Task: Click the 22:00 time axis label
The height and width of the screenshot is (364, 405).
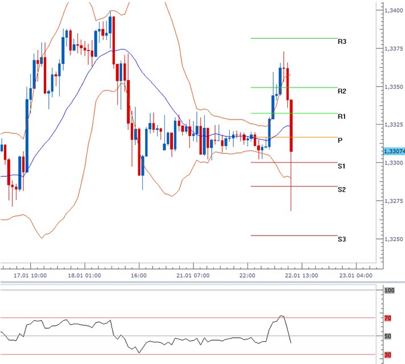Action: pyautogui.click(x=247, y=276)
